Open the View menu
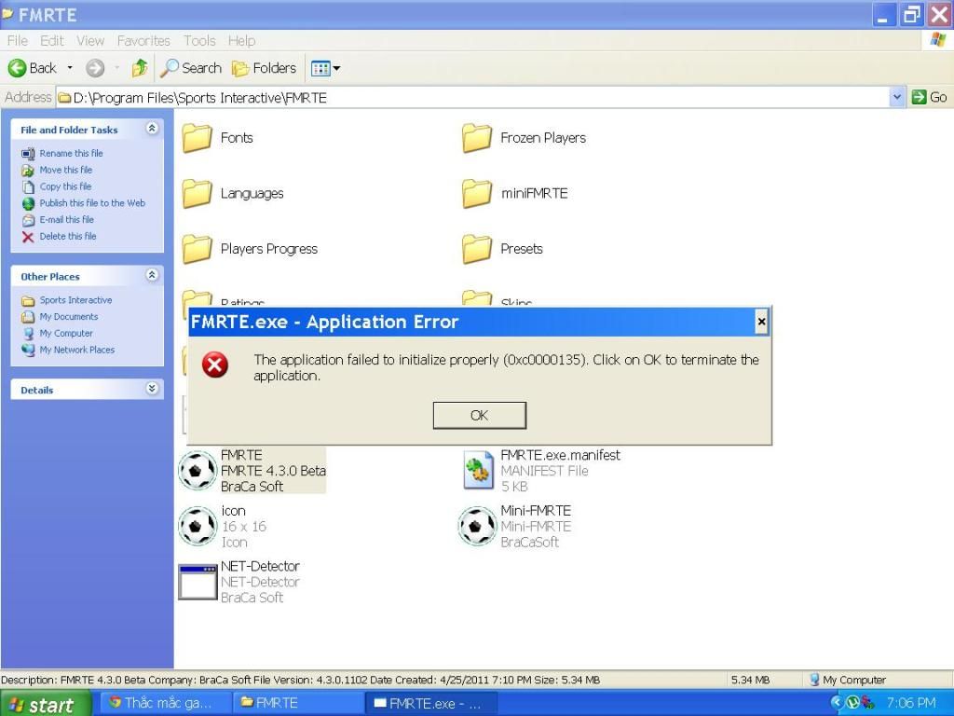 point(90,41)
